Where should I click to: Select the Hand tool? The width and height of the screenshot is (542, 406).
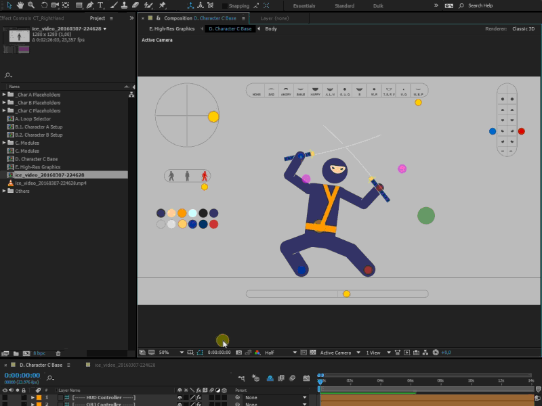pyautogui.click(x=20, y=5)
